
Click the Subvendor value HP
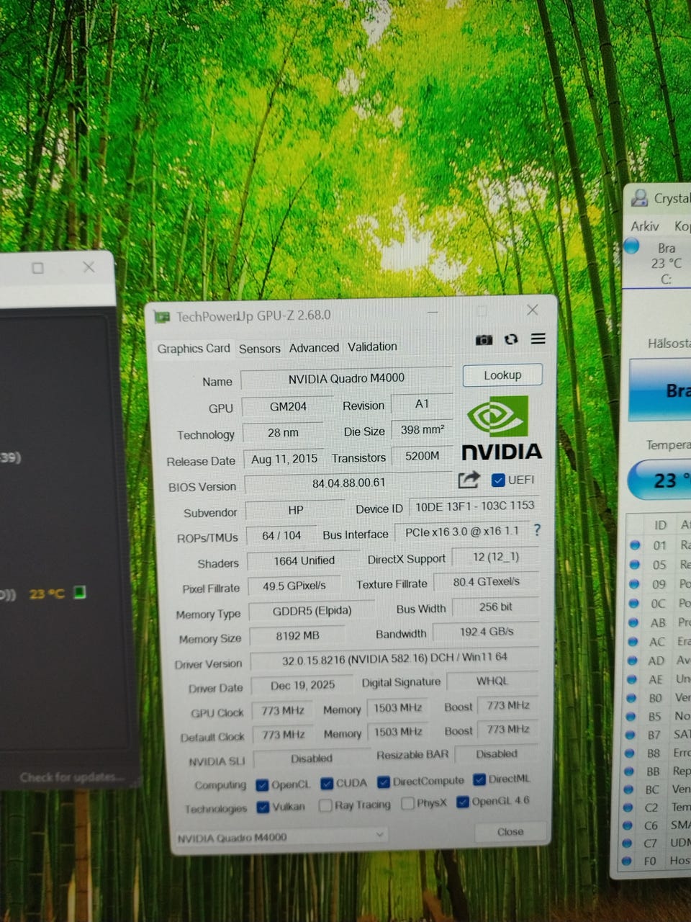coord(296,510)
